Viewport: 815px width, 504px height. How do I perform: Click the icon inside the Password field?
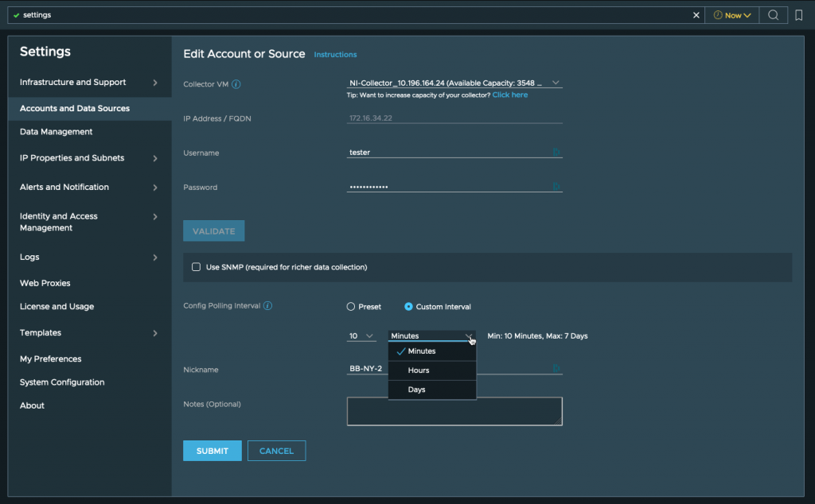point(556,187)
